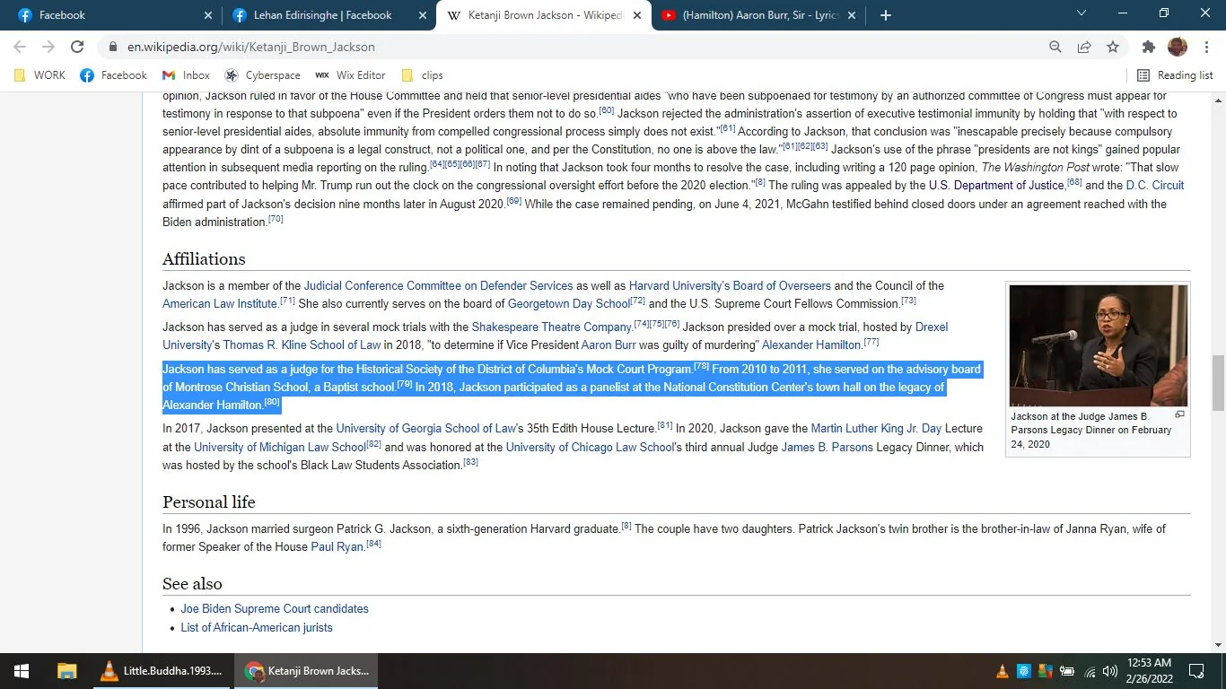This screenshot has width=1226, height=689.
Task: Reload the Wikipedia page
Action: pos(77,47)
